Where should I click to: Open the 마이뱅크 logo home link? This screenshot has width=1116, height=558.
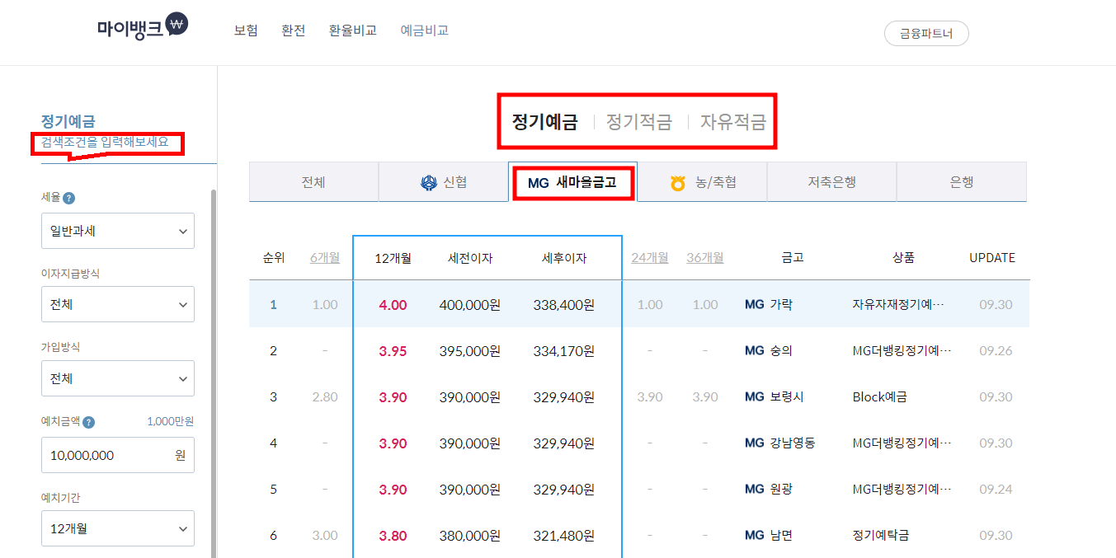pyautogui.click(x=143, y=27)
